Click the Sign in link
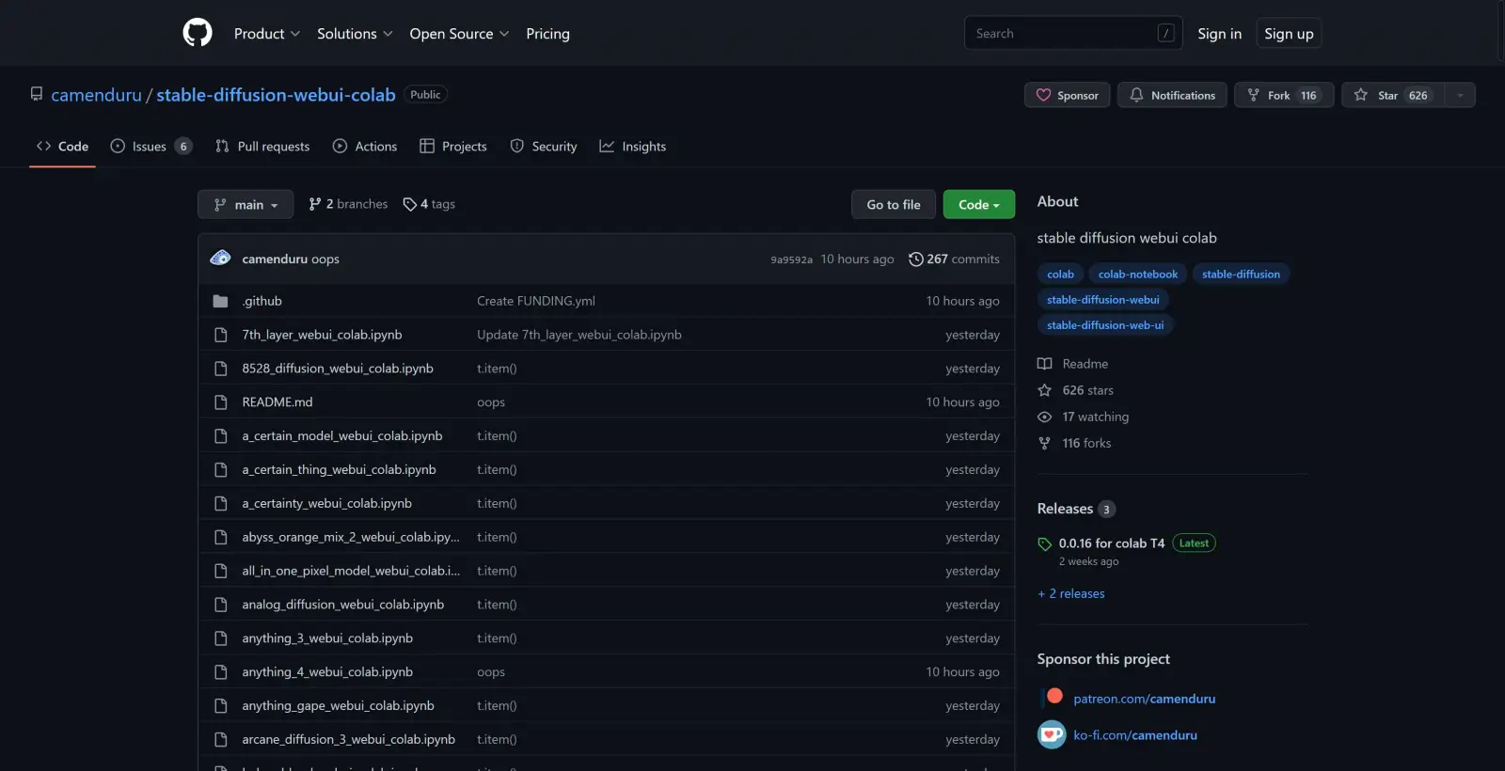Image resolution: width=1505 pixels, height=771 pixels. click(x=1219, y=33)
